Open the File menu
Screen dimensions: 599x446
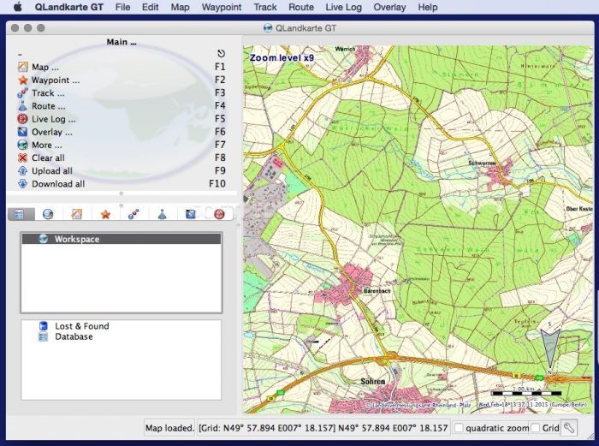tap(122, 7)
